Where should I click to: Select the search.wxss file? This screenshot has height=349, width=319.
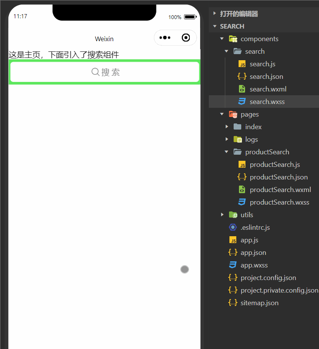pyautogui.click(x=264, y=102)
